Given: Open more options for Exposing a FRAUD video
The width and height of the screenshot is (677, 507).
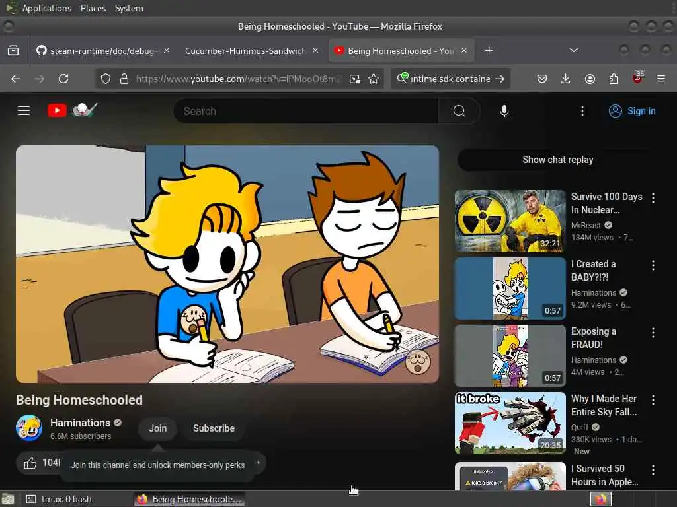Looking at the screenshot, I should [x=653, y=333].
